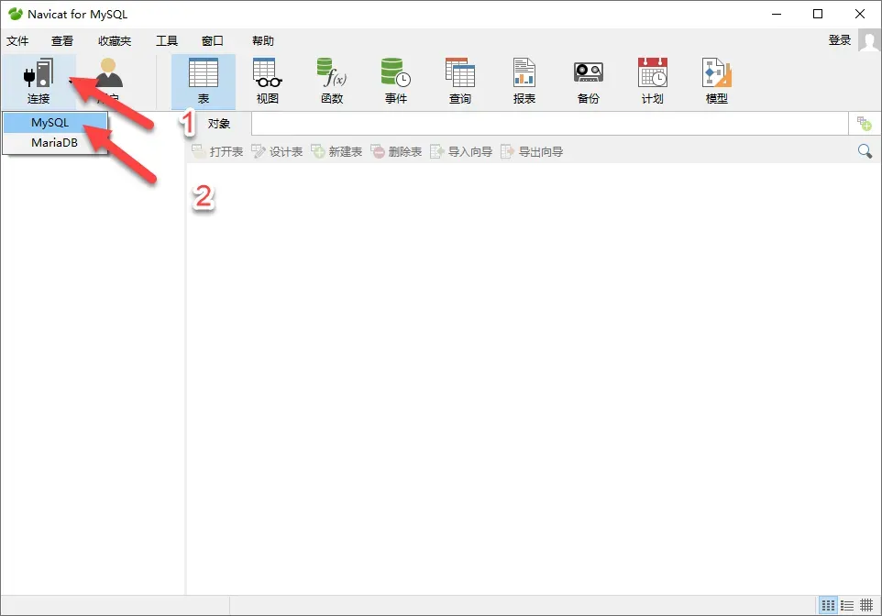Screen dimensions: 882x616
Task: Open the Function (函数) toolbar icon
Action: click(331, 81)
